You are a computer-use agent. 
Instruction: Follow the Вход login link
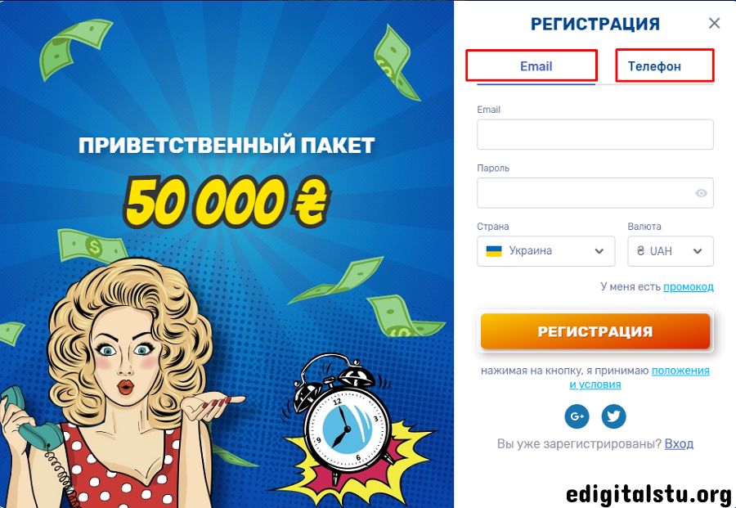tap(679, 443)
